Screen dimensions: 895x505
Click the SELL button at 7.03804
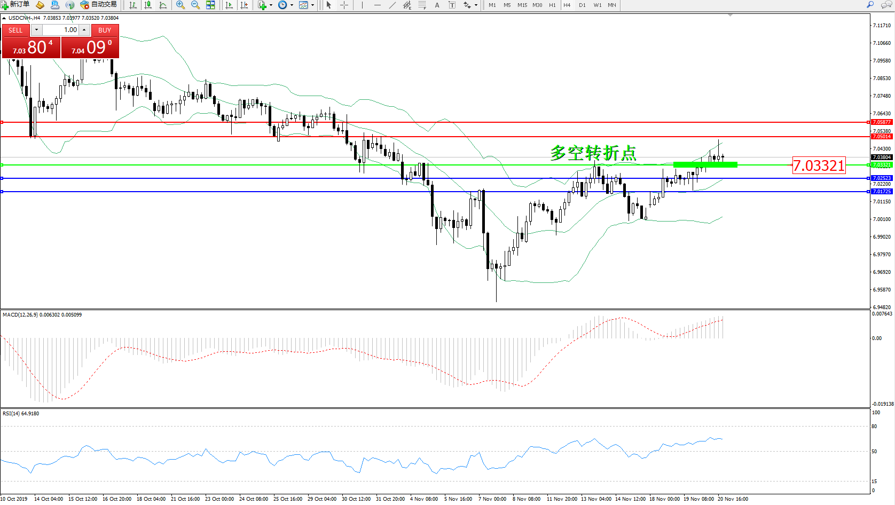[15, 30]
